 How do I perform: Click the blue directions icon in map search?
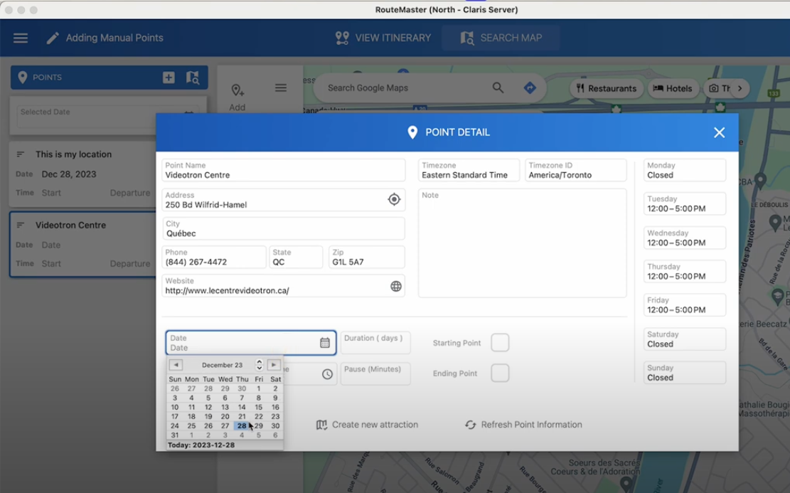pos(530,88)
